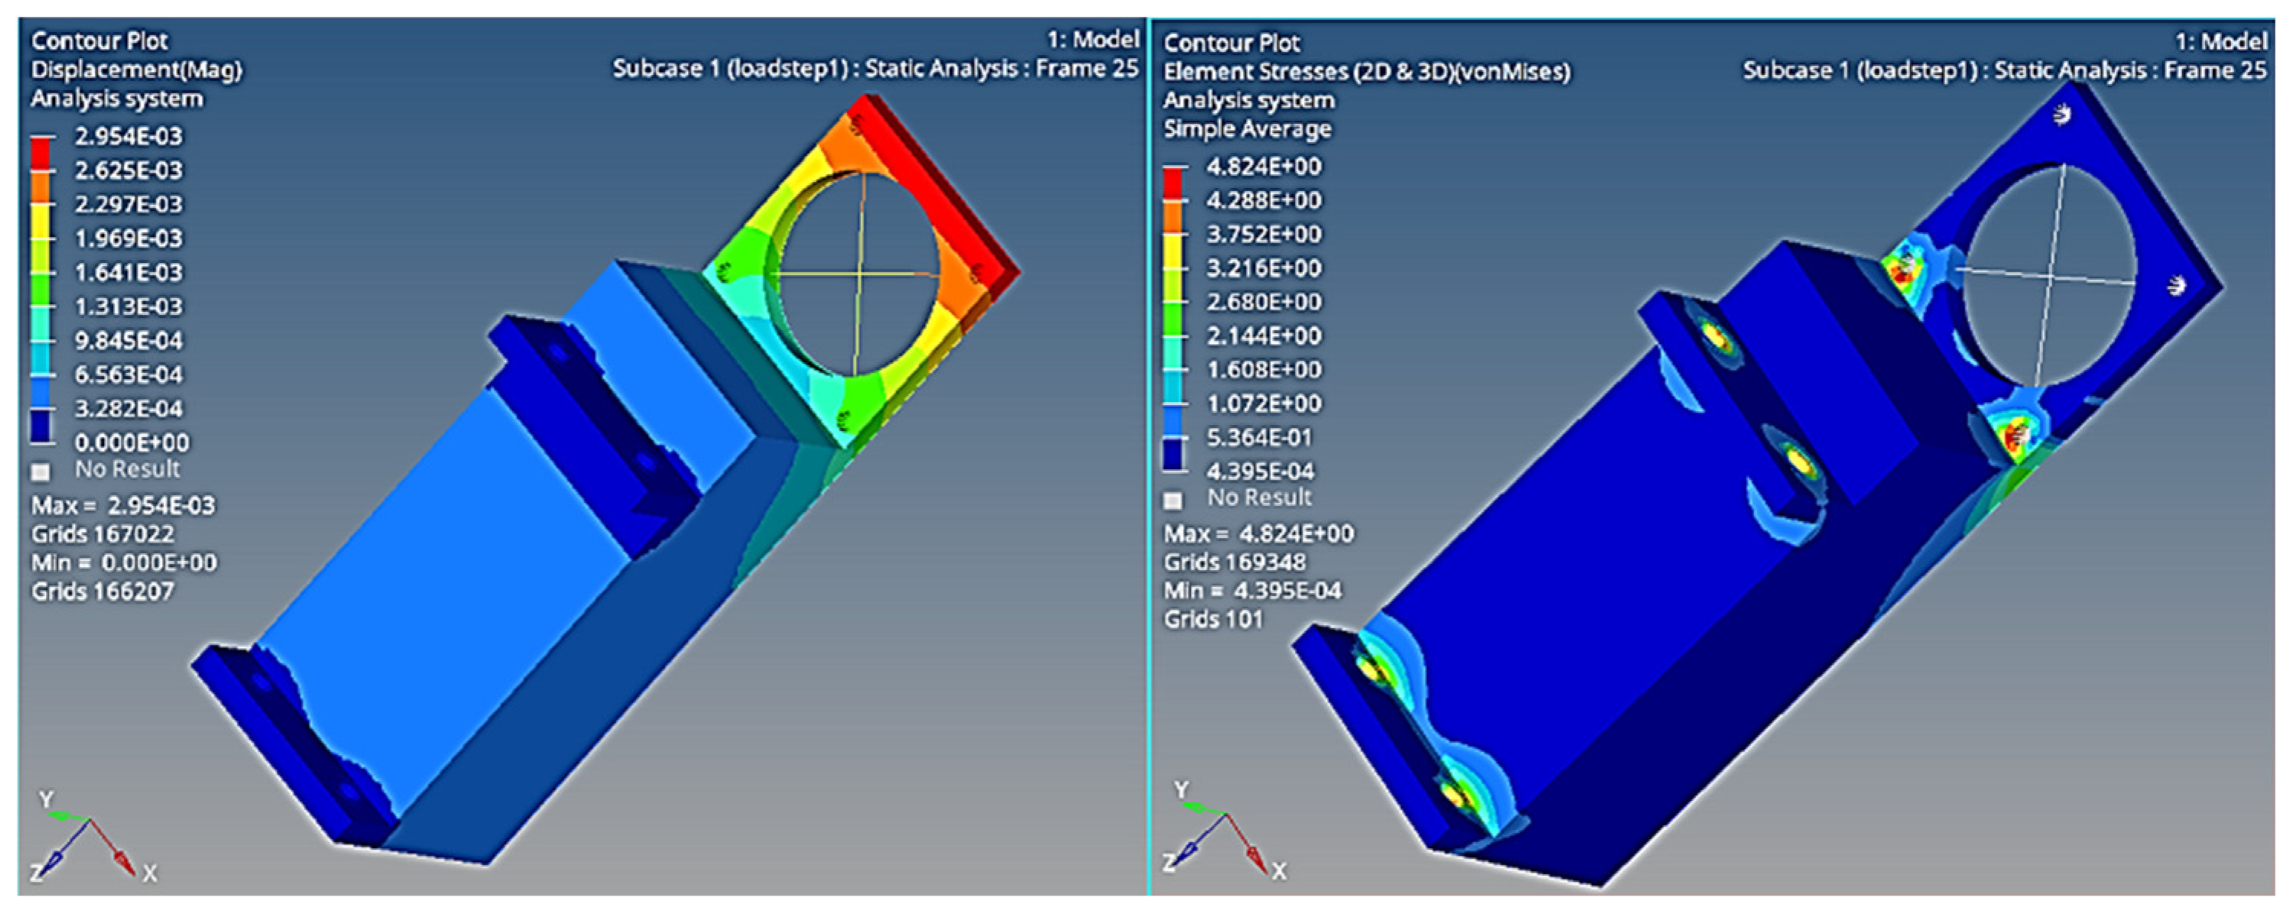Click legend value 1.641E-03
This screenshot has width=2293, height=917.
click(128, 273)
